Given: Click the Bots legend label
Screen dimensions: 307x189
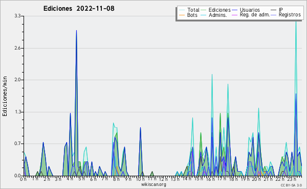Looking at the screenshot, I should pos(192,15).
